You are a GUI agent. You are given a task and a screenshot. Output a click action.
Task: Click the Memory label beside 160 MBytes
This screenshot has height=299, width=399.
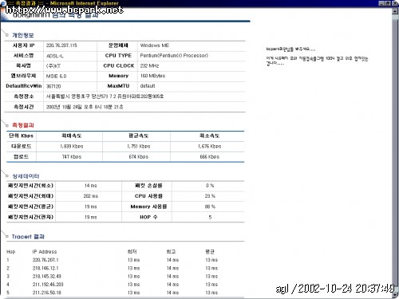(119, 76)
